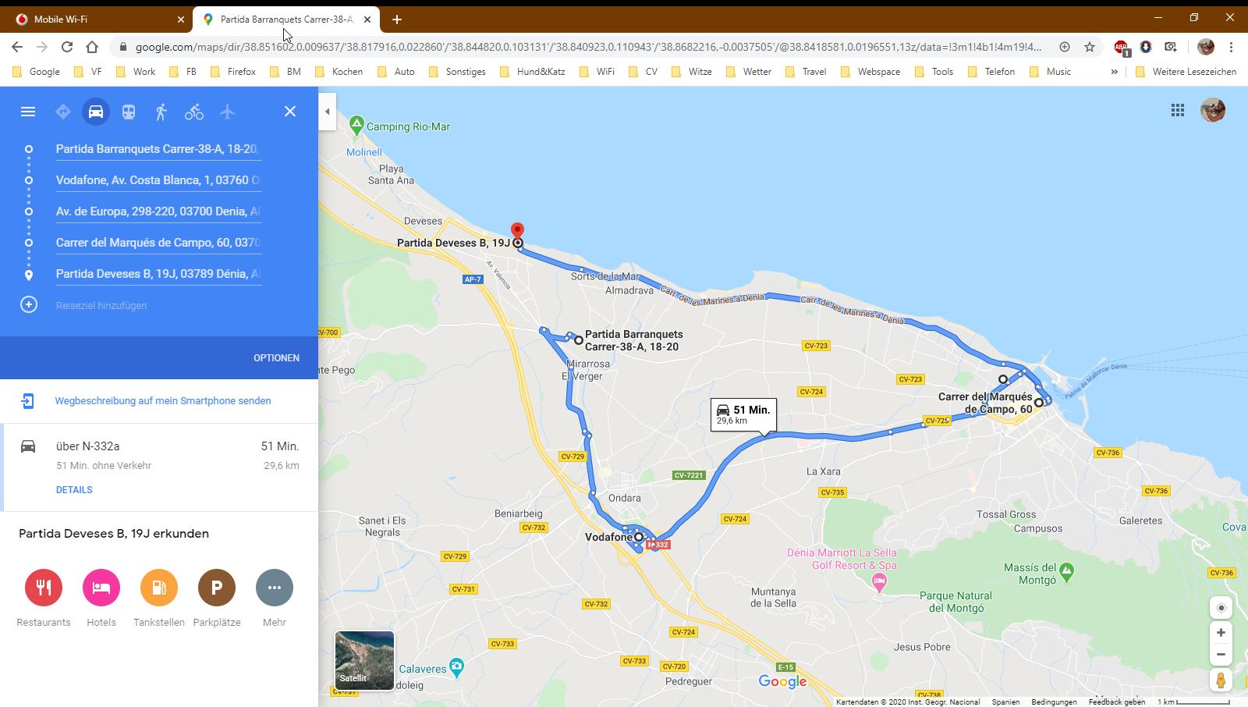Select the driving travel mode
This screenshot has width=1248, height=707.
96,112
